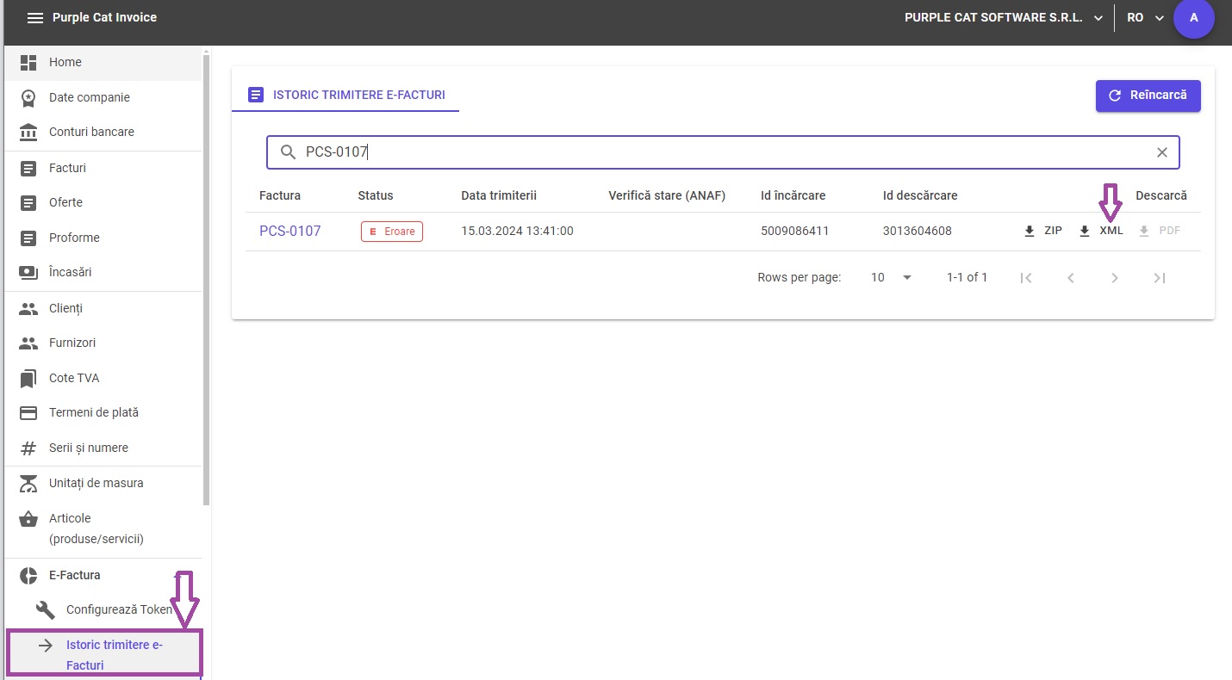Click the user avatar 'A' icon
The image size is (1232, 680).
click(1193, 18)
